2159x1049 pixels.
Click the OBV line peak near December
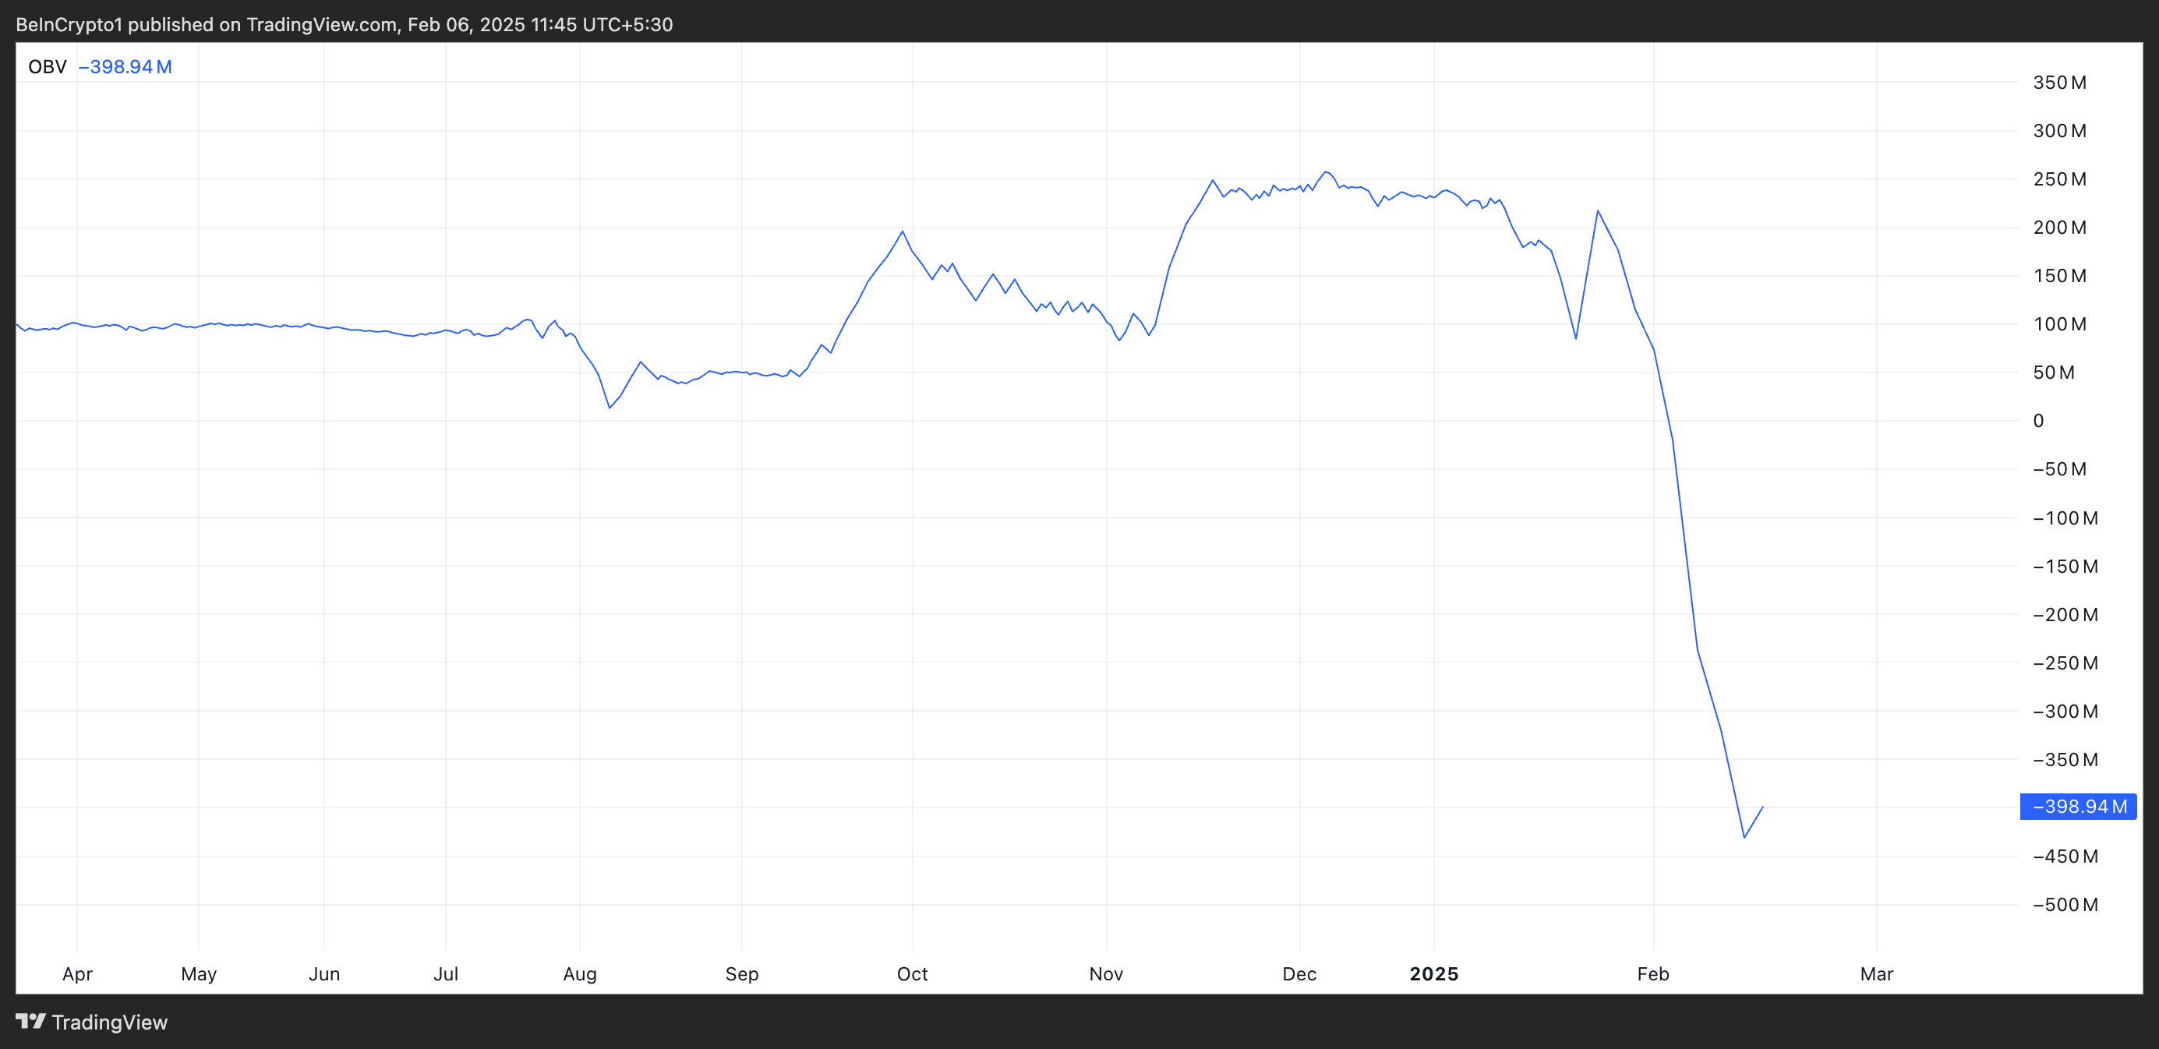[1325, 171]
